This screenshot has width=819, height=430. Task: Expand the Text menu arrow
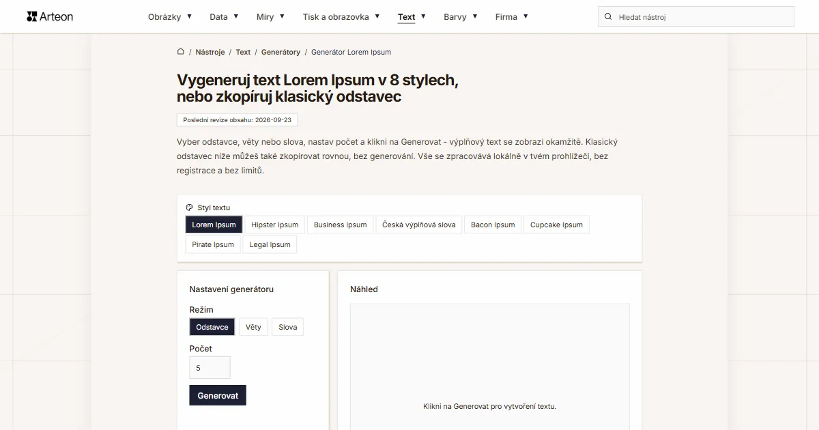tap(423, 16)
